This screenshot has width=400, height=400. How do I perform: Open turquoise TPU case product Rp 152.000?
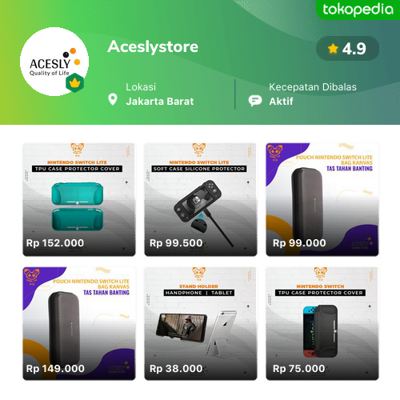coord(79,199)
